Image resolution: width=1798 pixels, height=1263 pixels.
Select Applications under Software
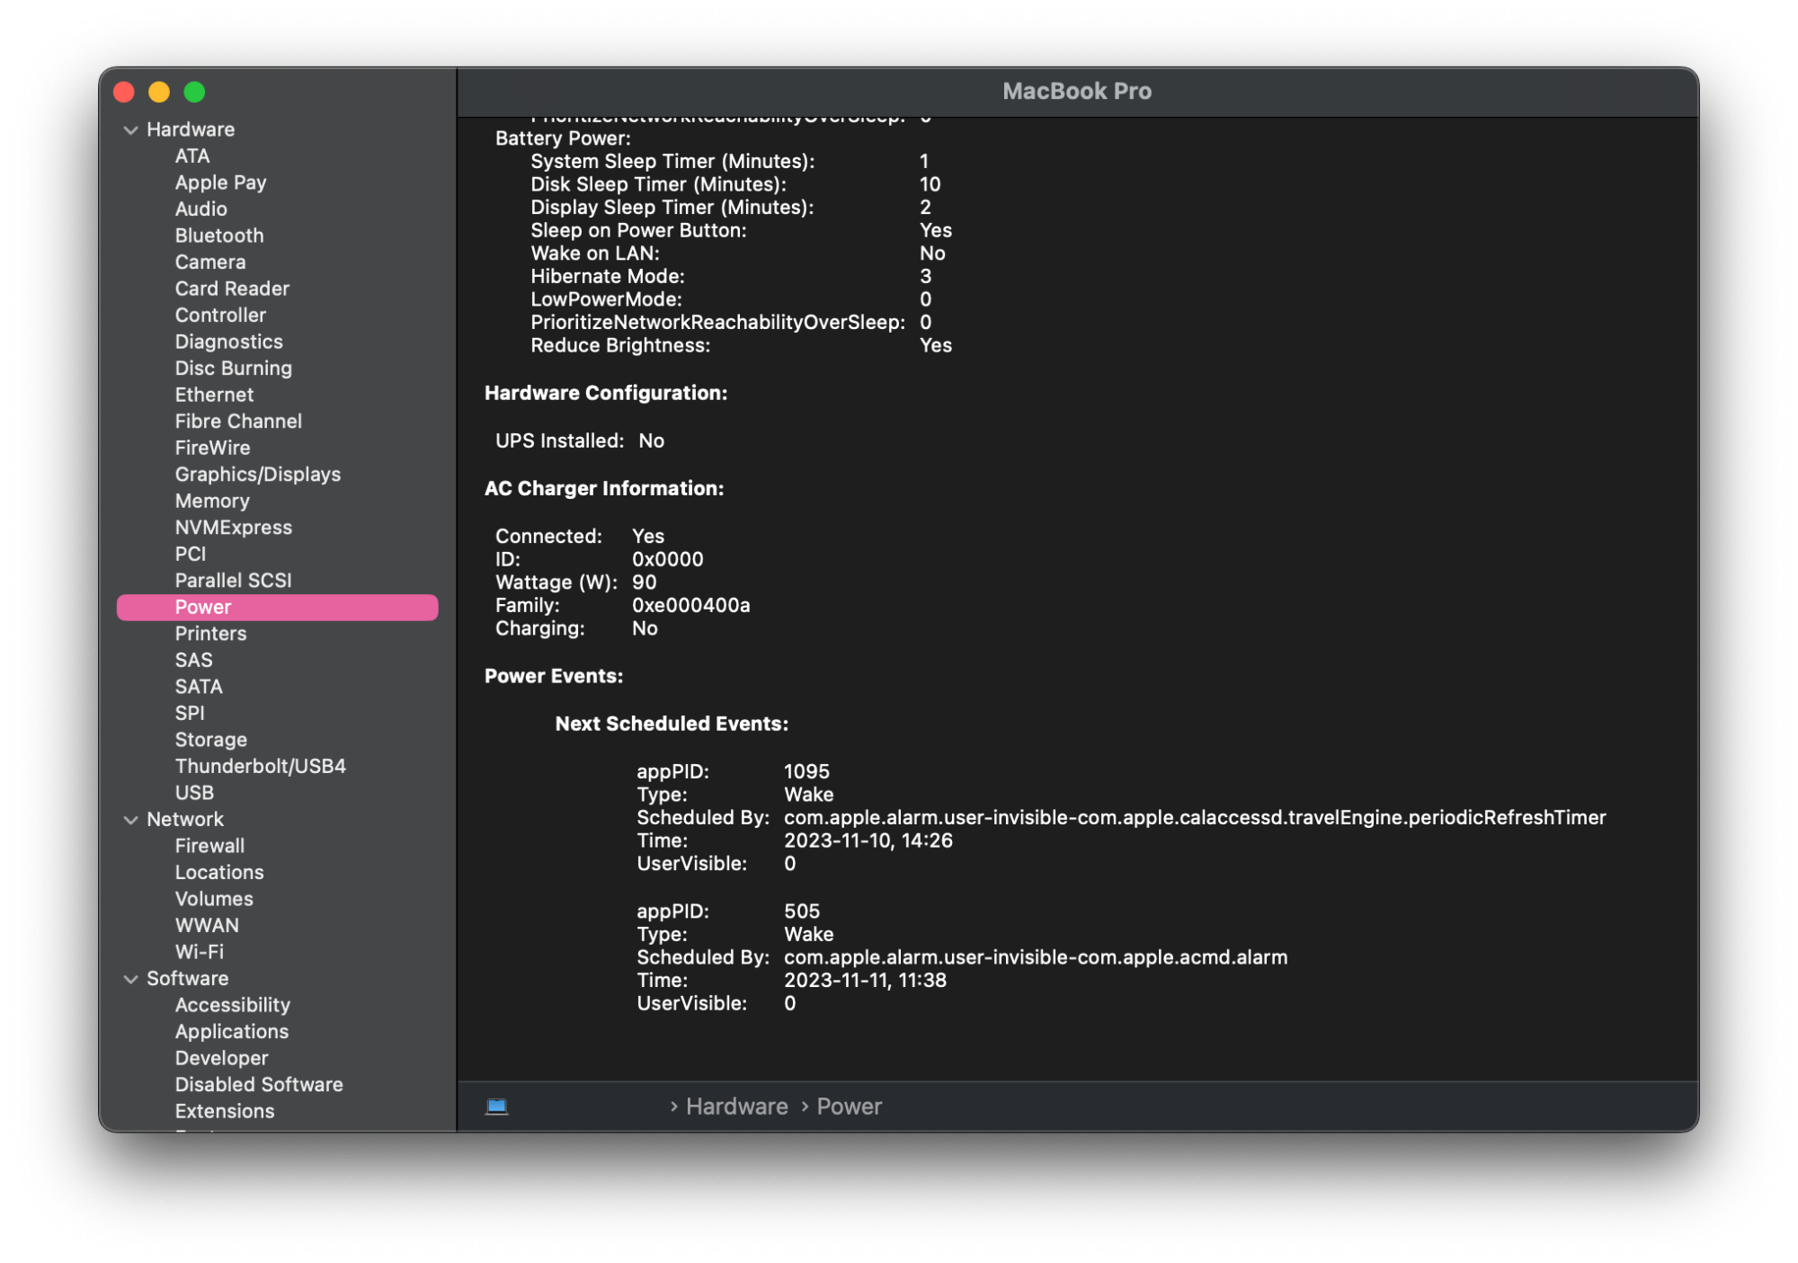click(x=232, y=1031)
